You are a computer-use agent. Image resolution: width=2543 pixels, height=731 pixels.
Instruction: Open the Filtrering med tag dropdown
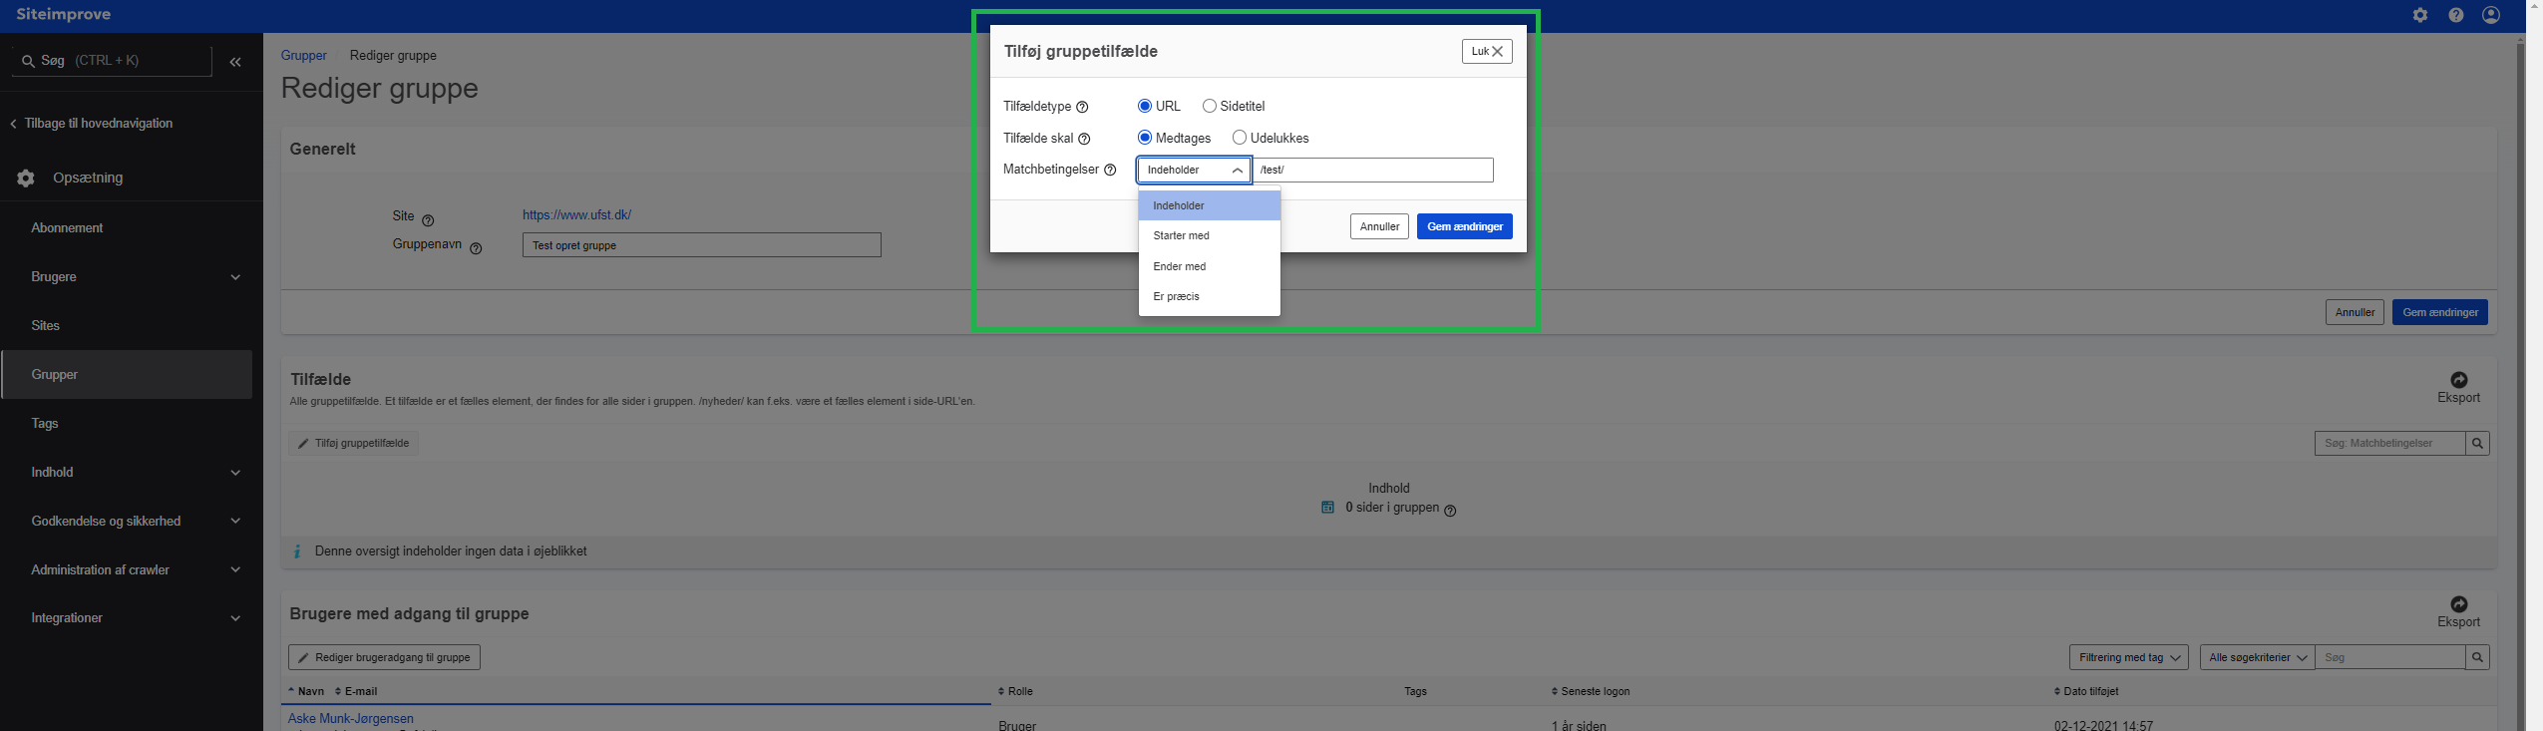(2128, 657)
